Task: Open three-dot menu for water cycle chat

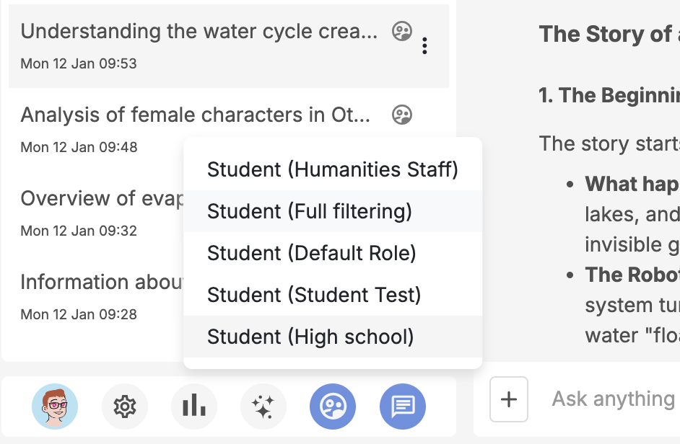Action: pyautogui.click(x=424, y=46)
